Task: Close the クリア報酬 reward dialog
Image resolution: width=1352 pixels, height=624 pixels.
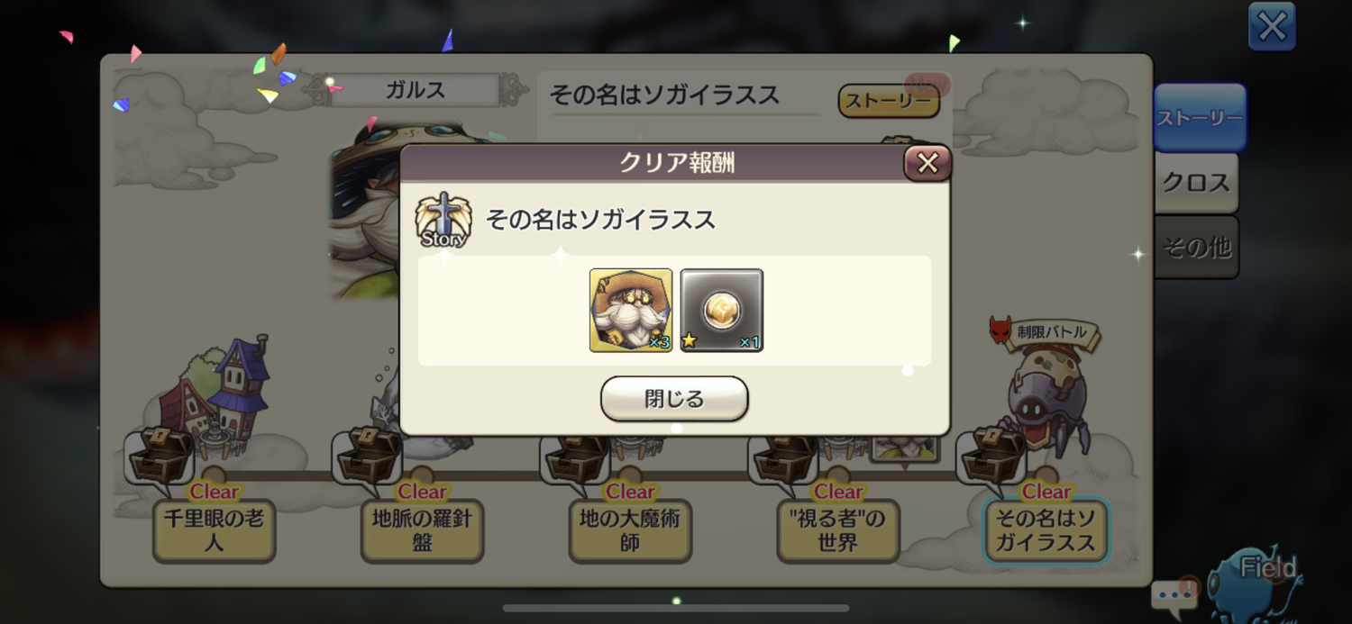Action: pos(927,163)
